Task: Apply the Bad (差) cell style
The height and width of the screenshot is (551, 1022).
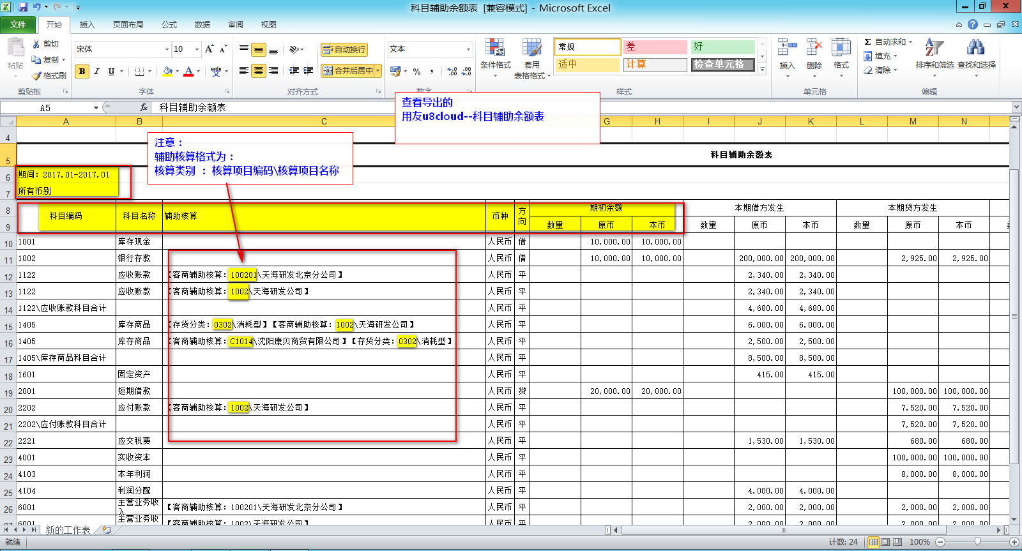Action: 654,47
